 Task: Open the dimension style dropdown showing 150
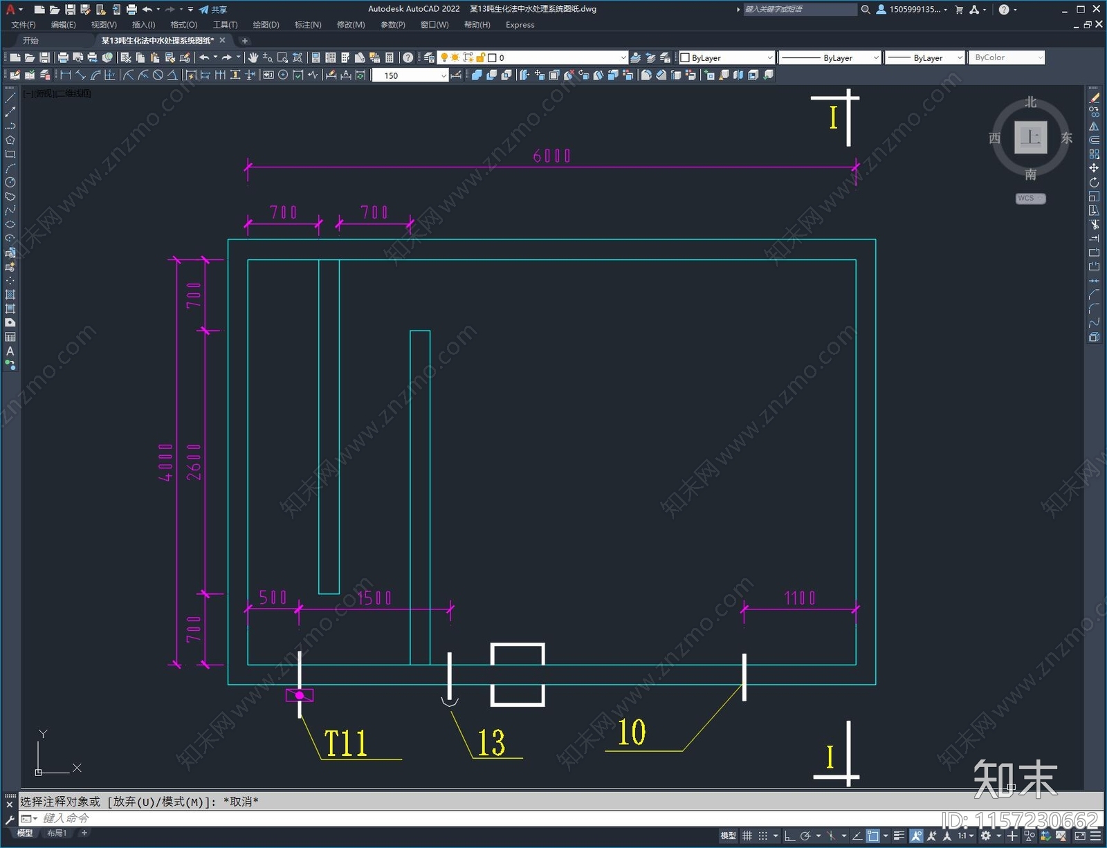(410, 75)
